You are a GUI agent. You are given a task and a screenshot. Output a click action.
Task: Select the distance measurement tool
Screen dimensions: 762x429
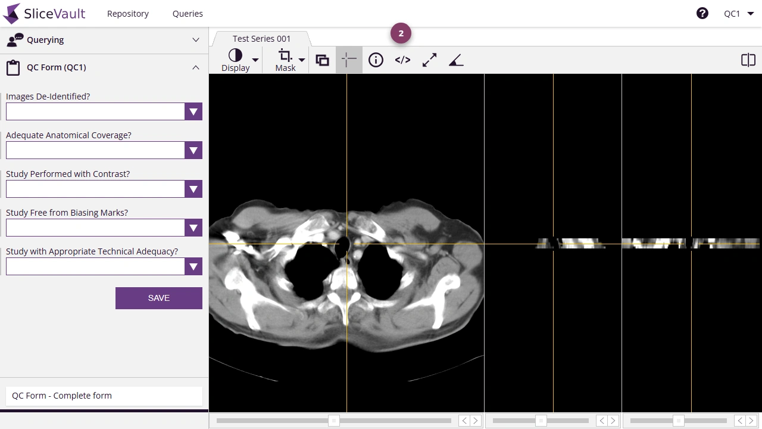coord(429,60)
